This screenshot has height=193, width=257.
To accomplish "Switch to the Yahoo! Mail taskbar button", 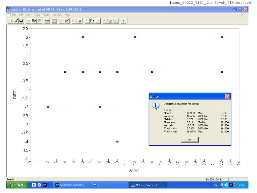I will click(72, 185).
